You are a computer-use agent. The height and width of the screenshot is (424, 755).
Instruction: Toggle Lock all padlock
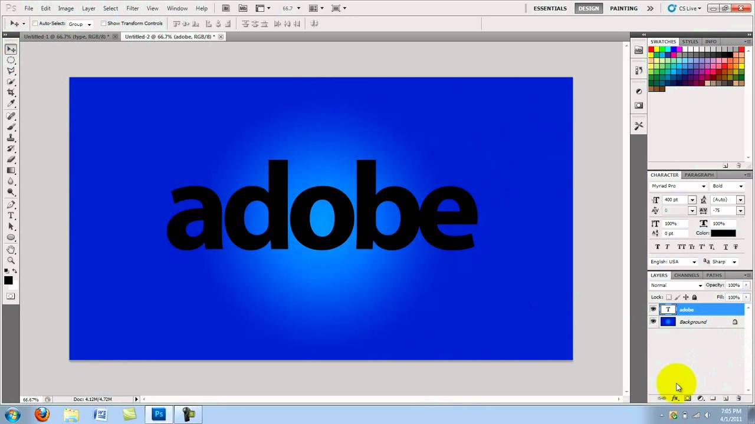(694, 297)
